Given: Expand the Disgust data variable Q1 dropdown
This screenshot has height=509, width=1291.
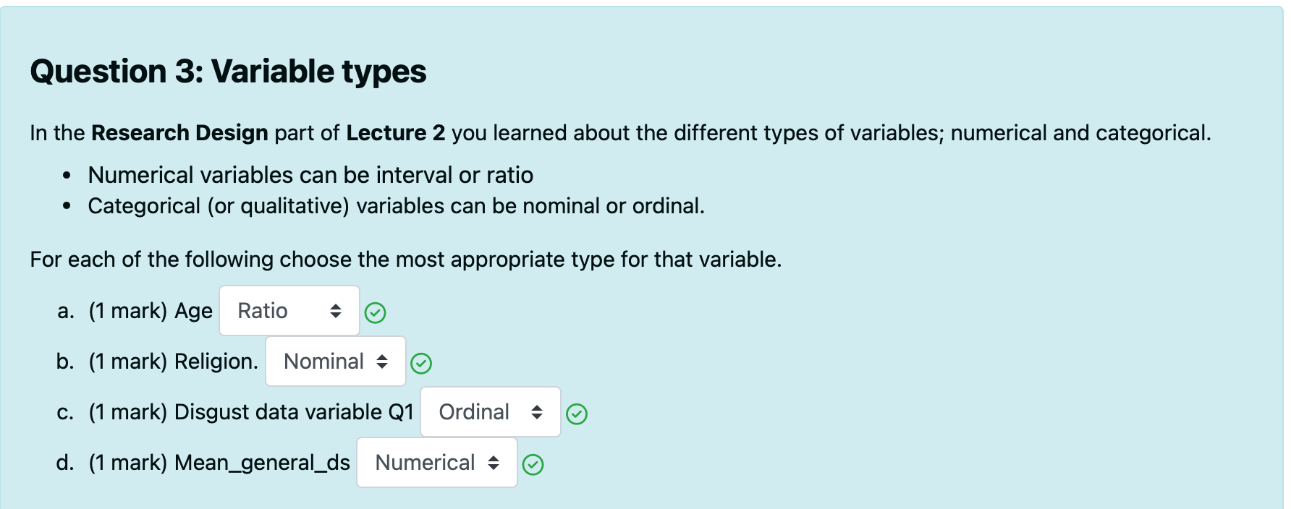Looking at the screenshot, I should click(x=490, y=412).
